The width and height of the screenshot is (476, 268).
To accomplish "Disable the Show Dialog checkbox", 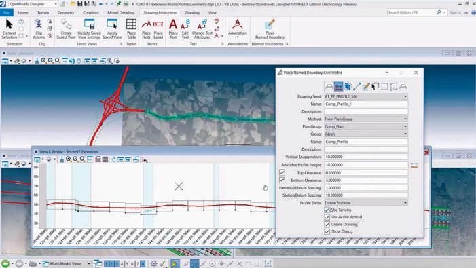I will tap(327, 231).
